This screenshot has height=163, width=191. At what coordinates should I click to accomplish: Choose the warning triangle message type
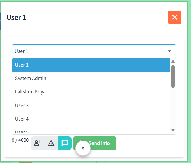click(x=51, y=143)
